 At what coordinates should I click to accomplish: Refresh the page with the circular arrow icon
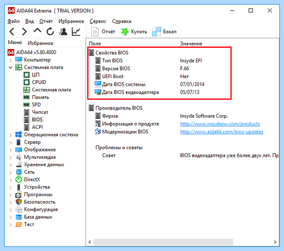pos(50,31)
